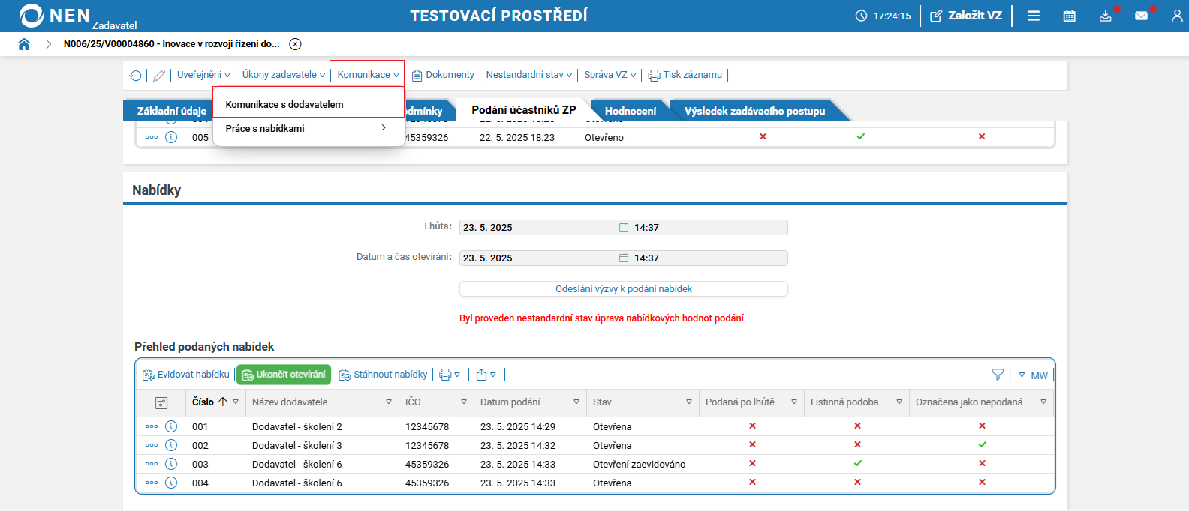
Task: Open calendar picker for Lhůta date
Action: (x=623, y=227)
